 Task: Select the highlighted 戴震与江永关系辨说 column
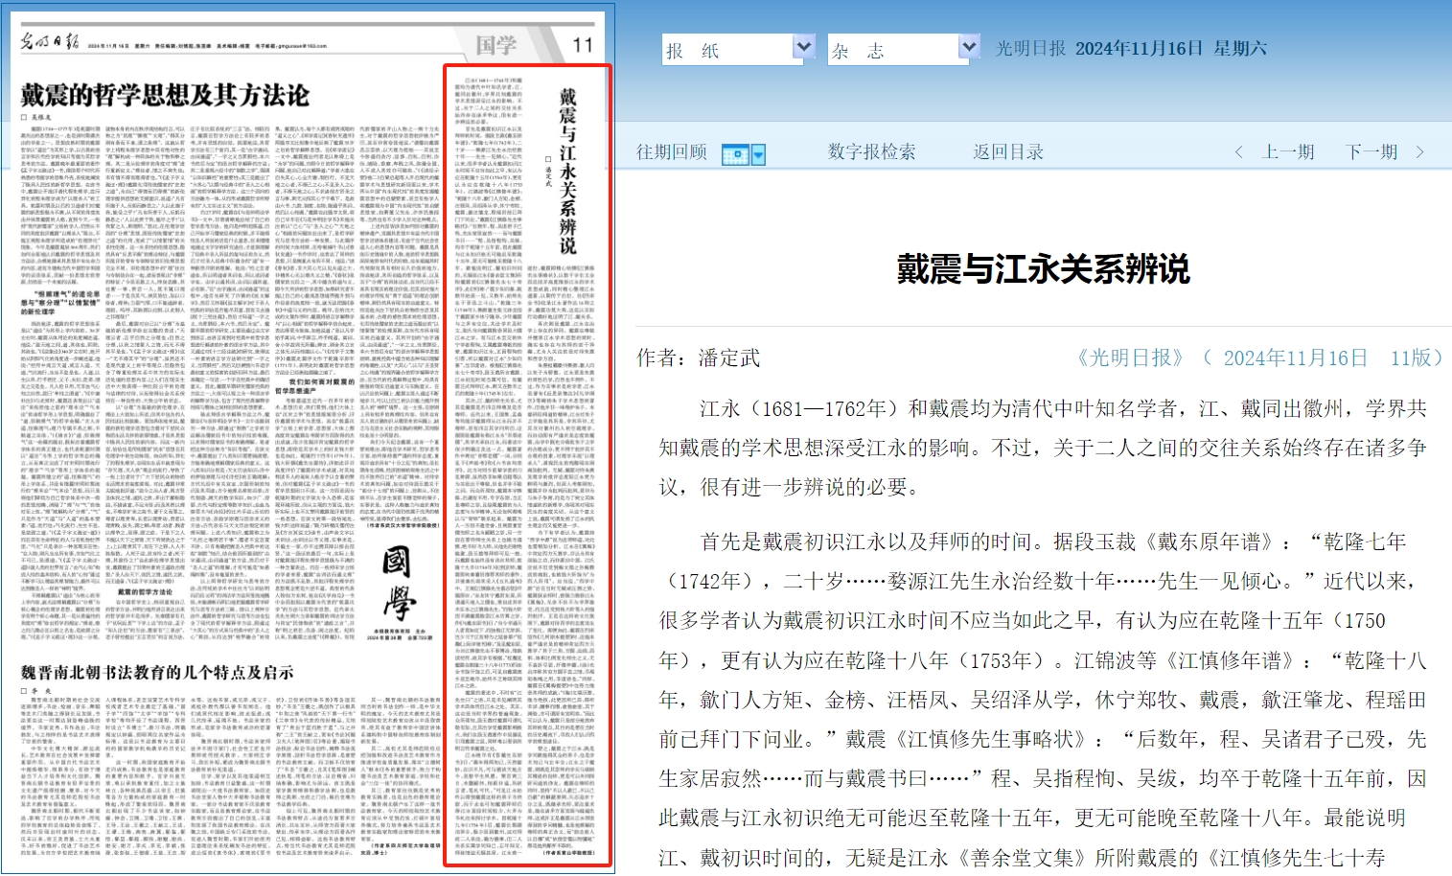tap(527, 467)
